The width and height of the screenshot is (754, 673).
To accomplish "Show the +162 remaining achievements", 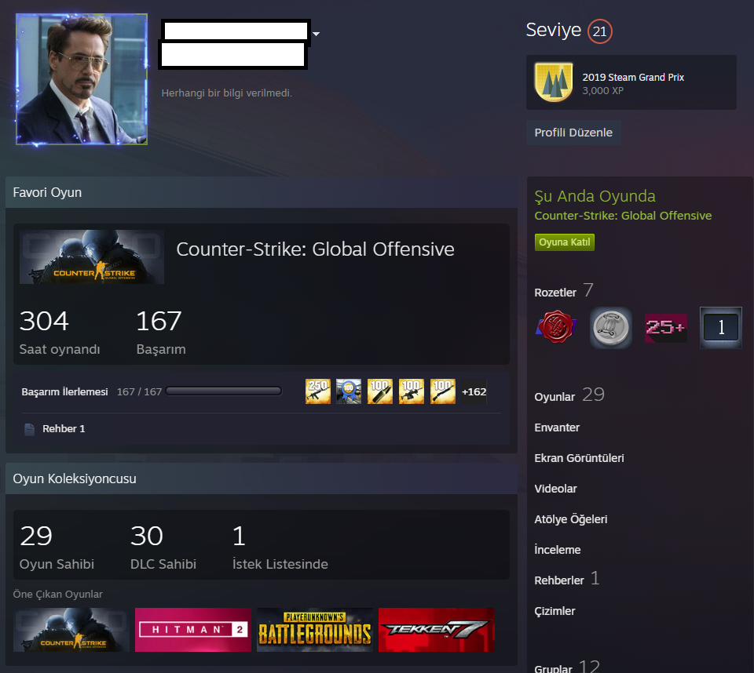I will pos(474,391).
